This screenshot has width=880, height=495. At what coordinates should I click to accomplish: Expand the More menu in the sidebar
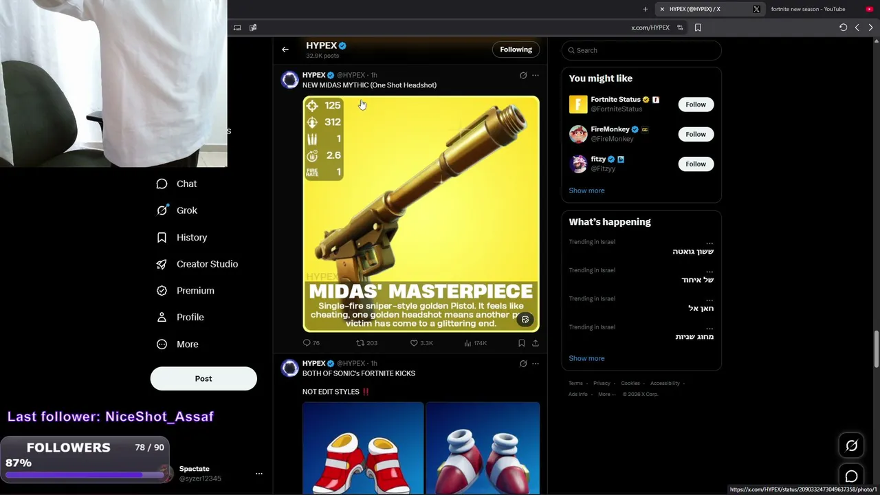click(177, 344)
